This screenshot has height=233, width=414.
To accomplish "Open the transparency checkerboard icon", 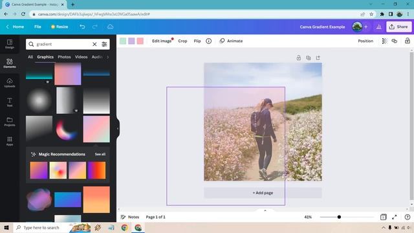I will coord(384,41).
